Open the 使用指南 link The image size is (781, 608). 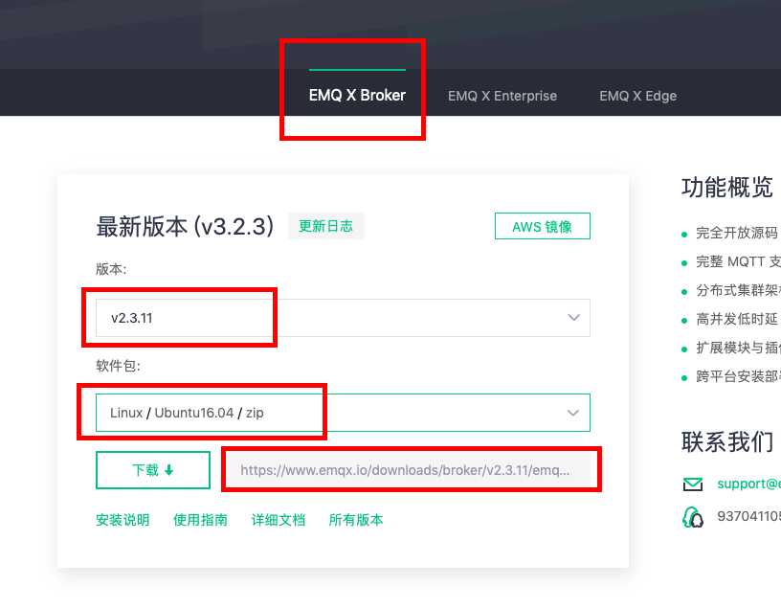(x=200, y=520)
